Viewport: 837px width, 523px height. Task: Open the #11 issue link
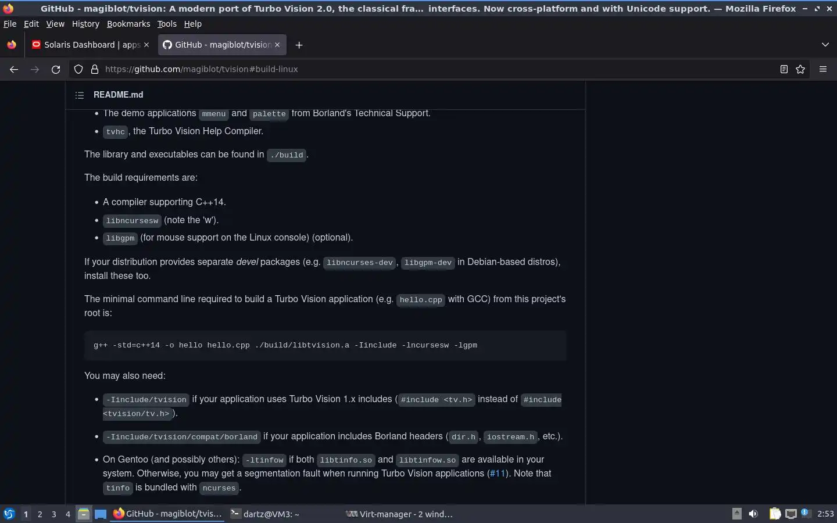498,474
